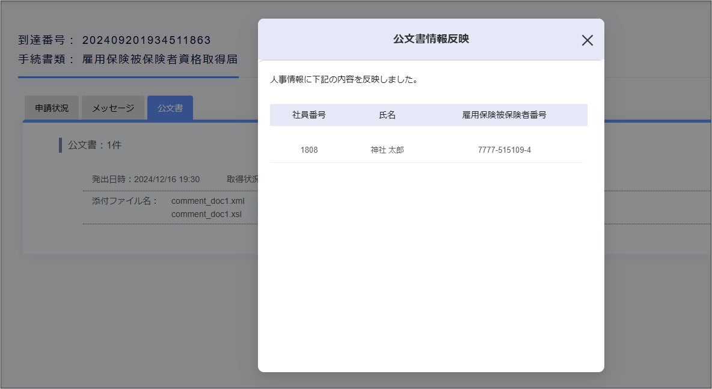Click the 社員番号 column header
Image resolution: width=712 pixels, height=389 pixels.
pos(308,115)
